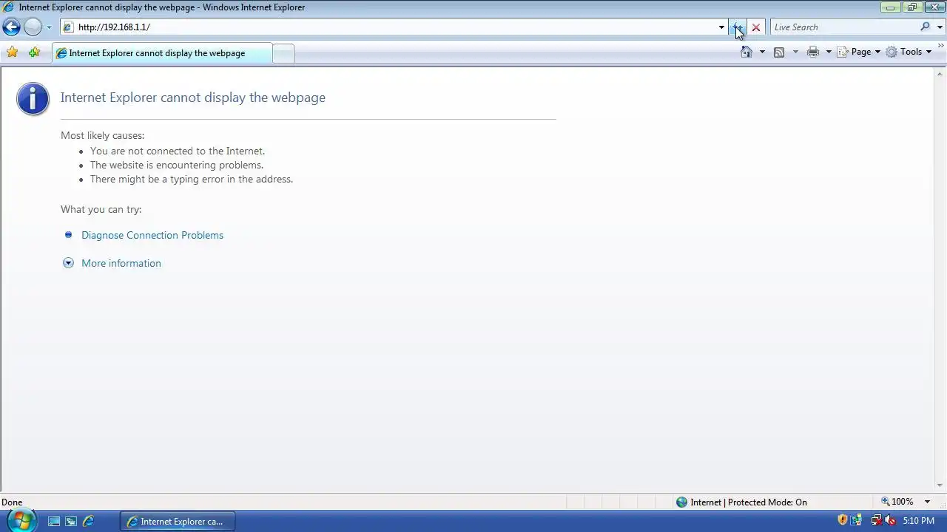The height and width of the screenshot is (532, 947).
Task: Click the disconnected network tray icon
Action: (x=877, y=520)
